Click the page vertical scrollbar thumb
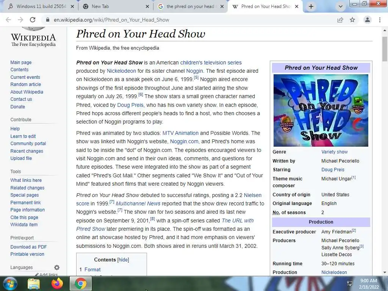388x291 pixels. [385, 49]
